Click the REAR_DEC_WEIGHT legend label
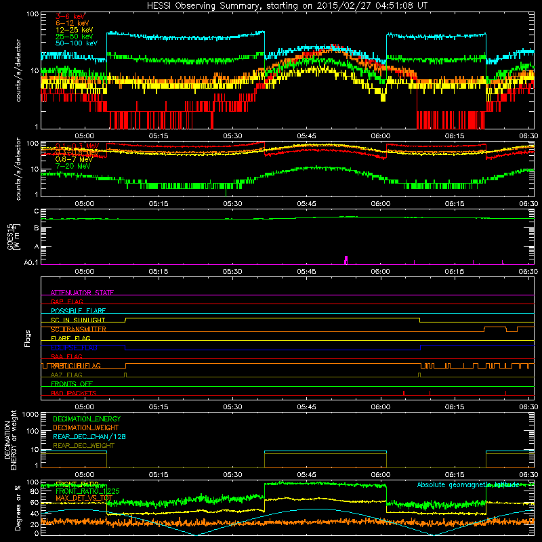The width and height of the screenshot is (542, 542). pyautogui.click(x=83, y=446)
